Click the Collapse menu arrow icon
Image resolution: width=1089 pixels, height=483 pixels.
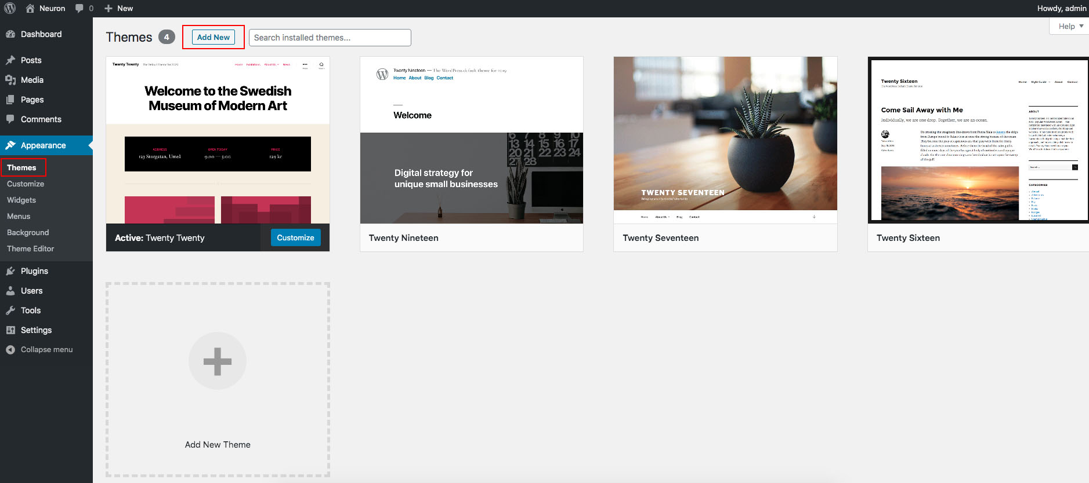pyautogui.click(x=10, y=350)
